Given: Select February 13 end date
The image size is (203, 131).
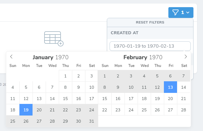Looking at the screenshot, I should [x=170, y=87].
